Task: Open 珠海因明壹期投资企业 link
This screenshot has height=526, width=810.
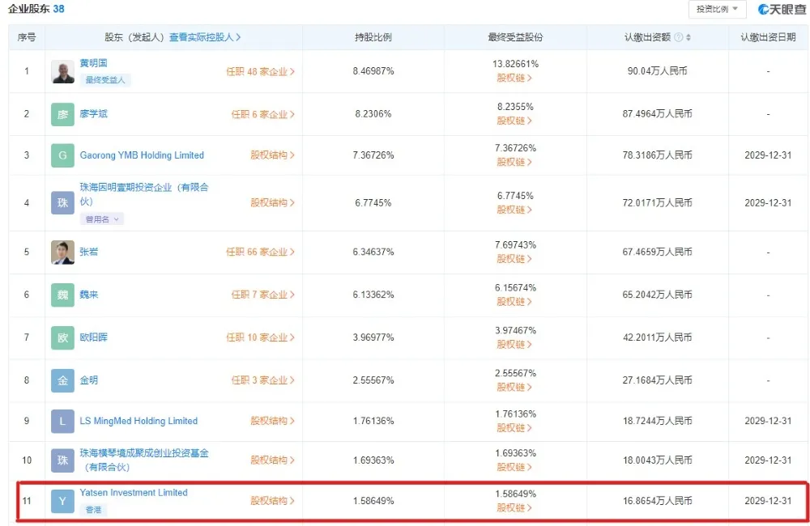Action: [143, 194]
